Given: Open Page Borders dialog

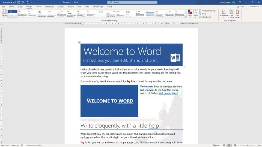Looking at the screenshot, I should pos(237,13).
